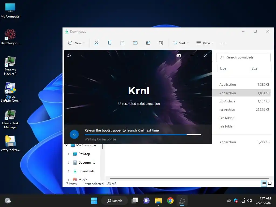The width and height of the screenshot is (276, 207).
Task: Open the New dropdown in File Explorer
Action: point(76,43)
